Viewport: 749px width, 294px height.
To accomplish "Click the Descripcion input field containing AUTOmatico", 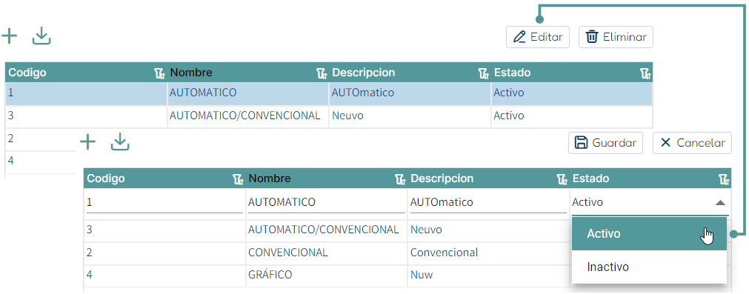I will 488,202.
